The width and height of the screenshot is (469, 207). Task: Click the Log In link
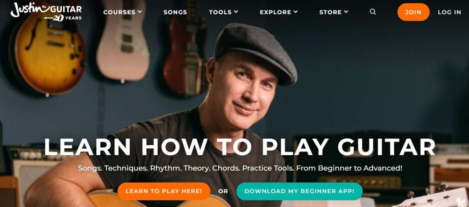pyautogui.click(x=450, y=12)
